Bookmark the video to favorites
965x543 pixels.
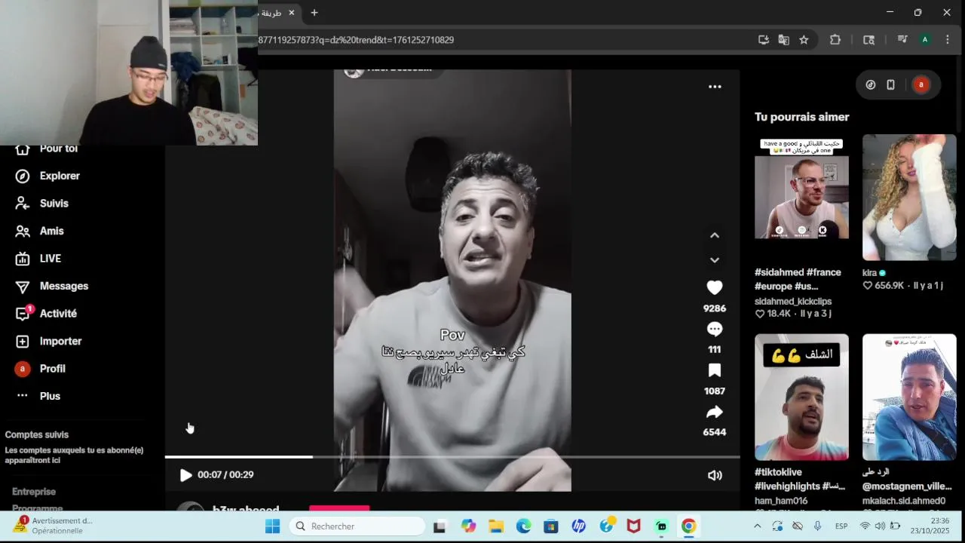(715, 370)
